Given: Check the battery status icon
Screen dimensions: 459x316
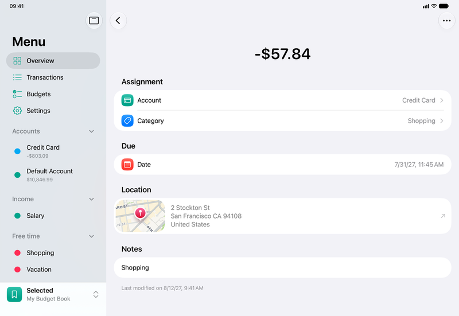Looking at the screenshot, I should coord(444,6).
